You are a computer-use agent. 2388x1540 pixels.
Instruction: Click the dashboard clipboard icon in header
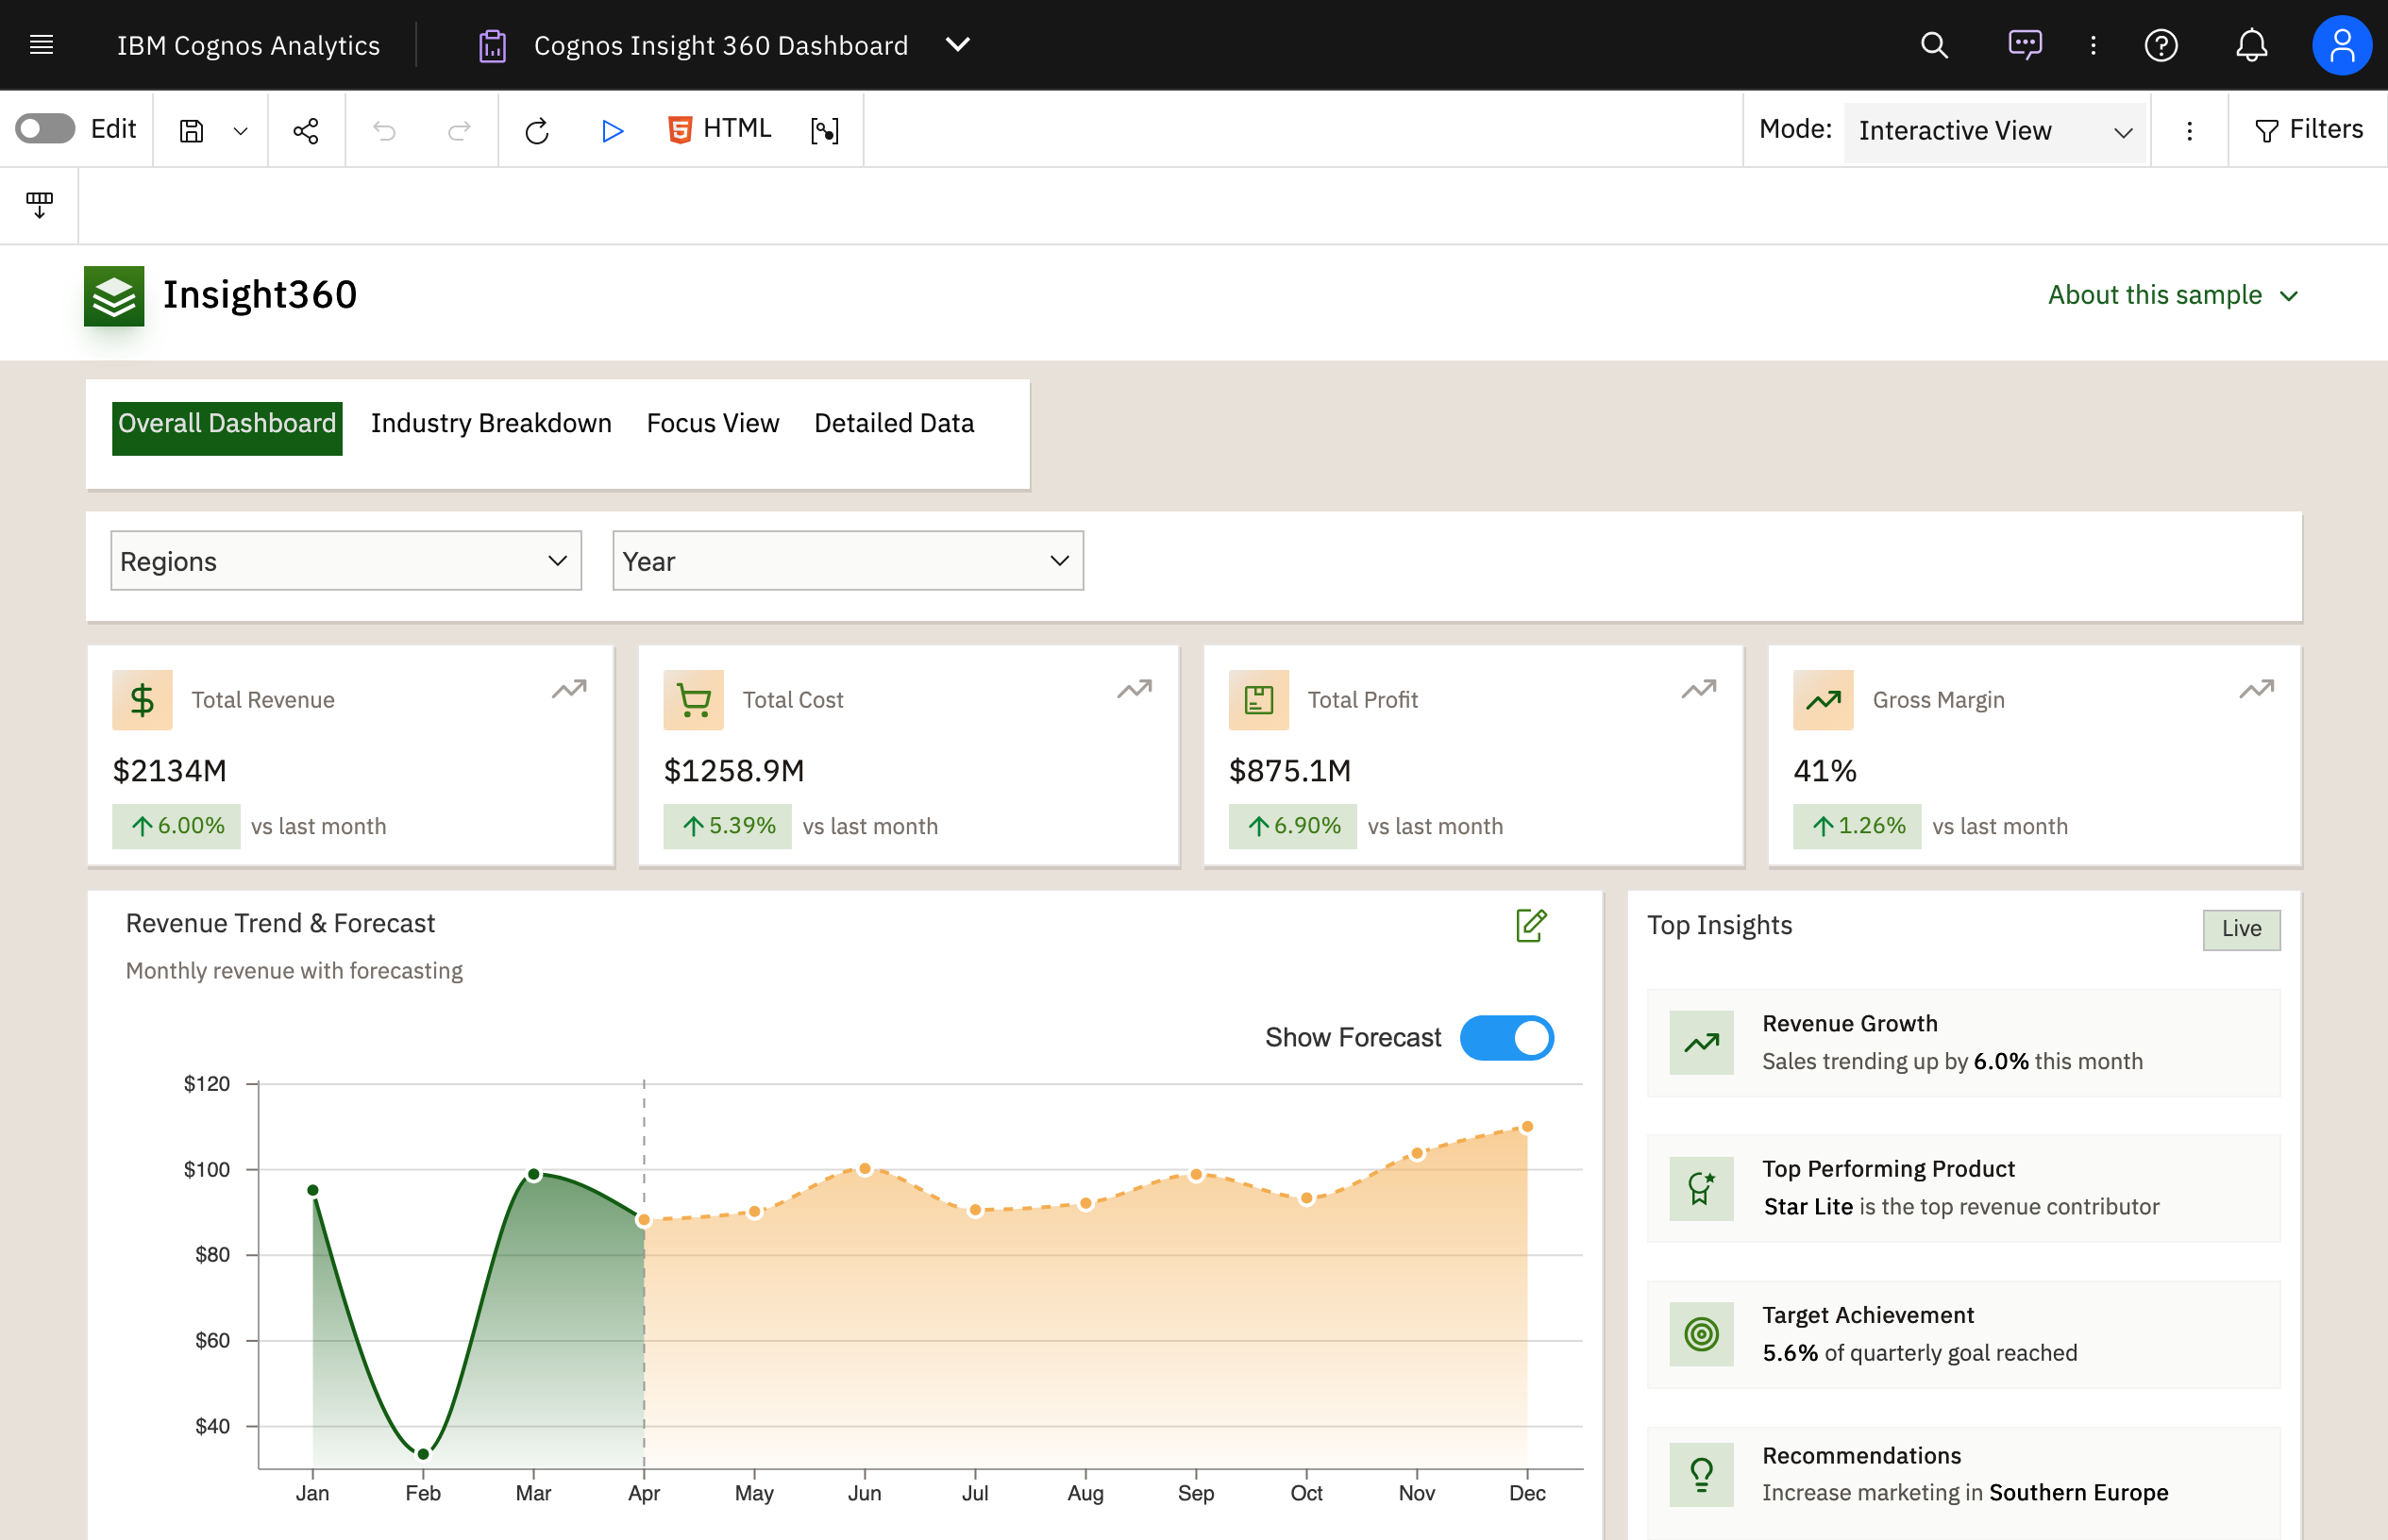(x=492, y=46)
